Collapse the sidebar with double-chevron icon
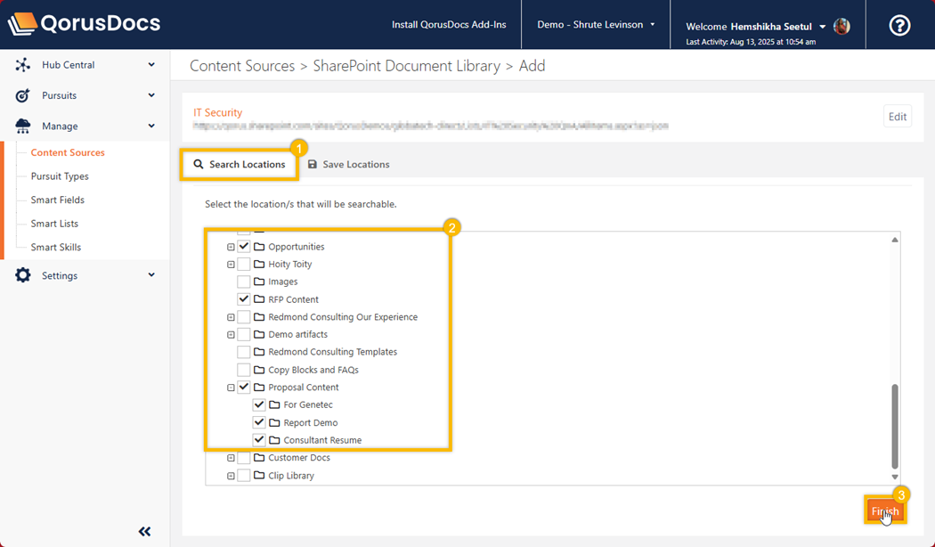The height and width of the screenshot is (547, 935). 144,532
